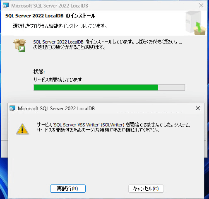Click the error dialog title bar icon
This screenshot has height=199, width=209.
pyautogui.click(x=12, y=109)
